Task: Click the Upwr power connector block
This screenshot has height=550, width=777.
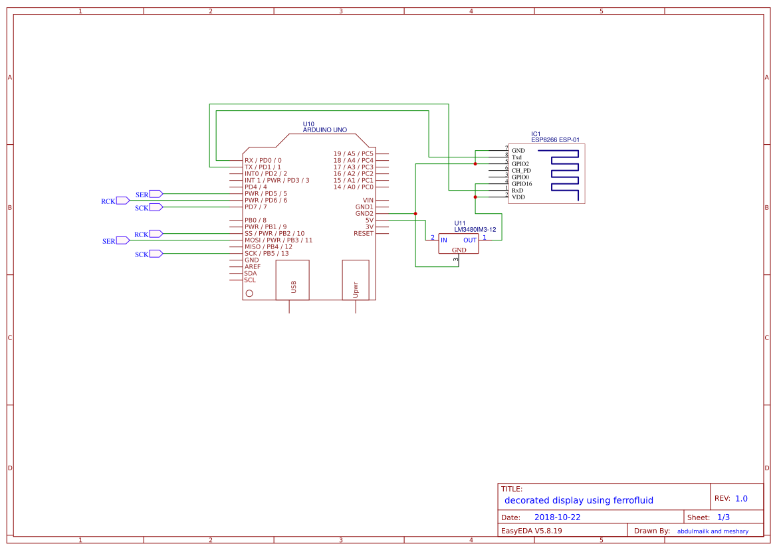Action: (x=356, y=280)
